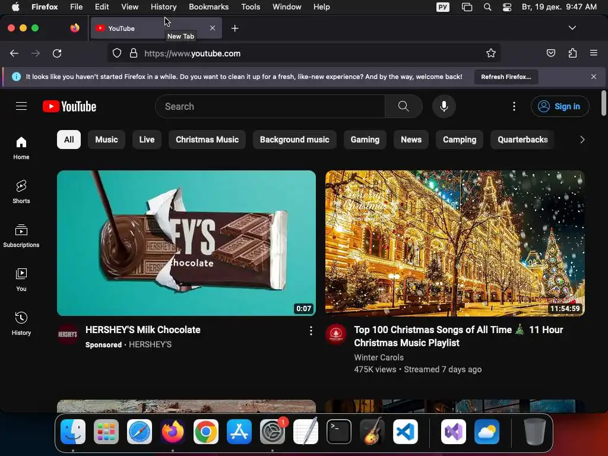Open System Settings from the Dock
Viewport: 608px width, 456px height.
coord(272,432)
